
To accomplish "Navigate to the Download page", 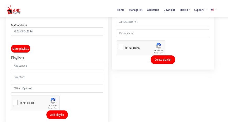I will point(170,10).
